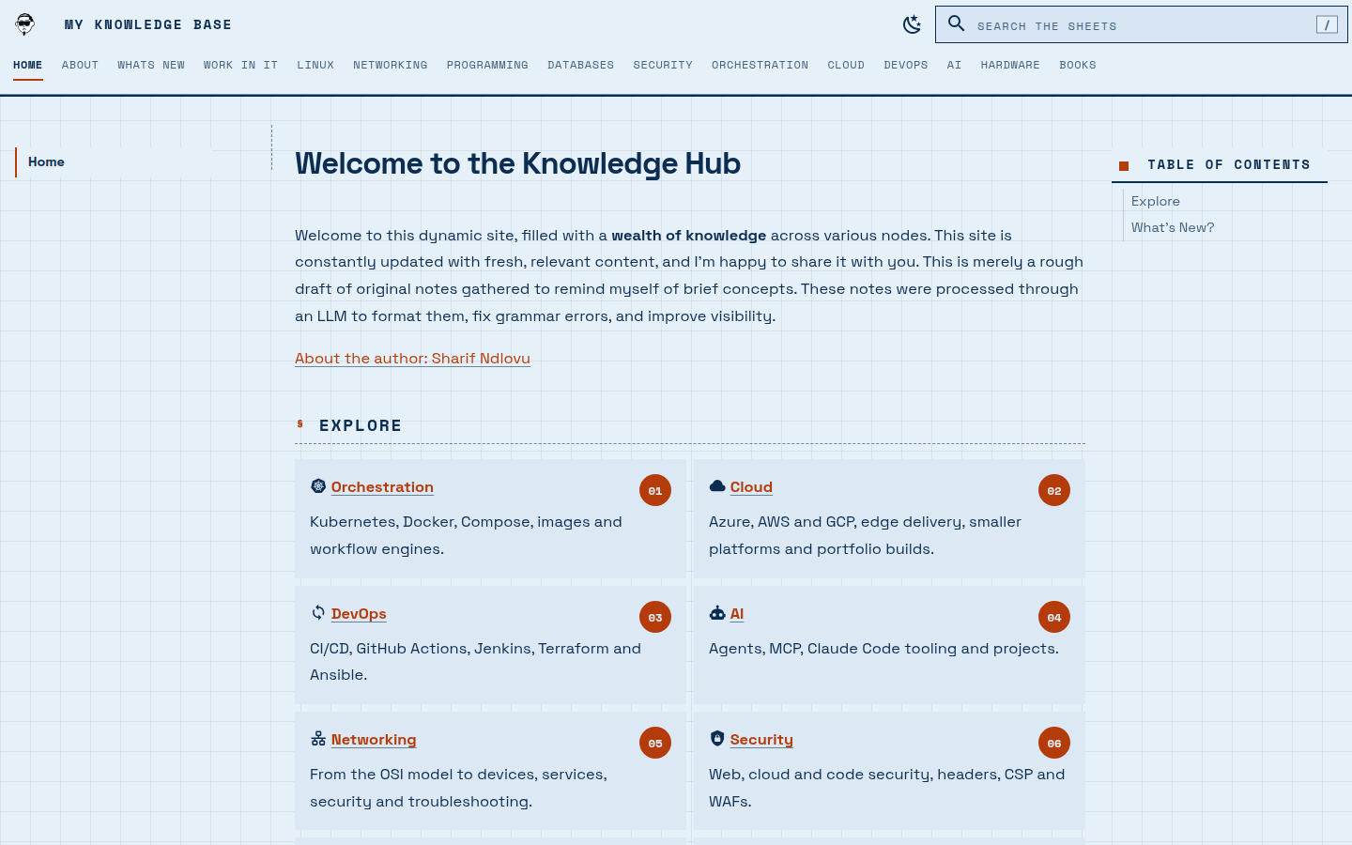Jump to What's New? in table of contents

(1173, 228)
